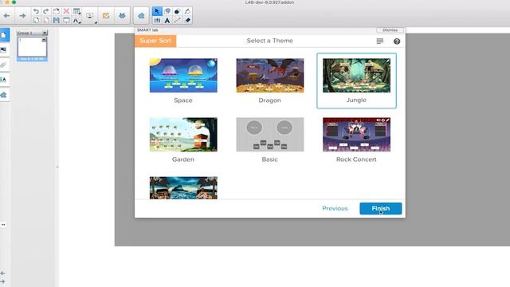
Task: Open the Properties sidebar tab
Action: 4,80
